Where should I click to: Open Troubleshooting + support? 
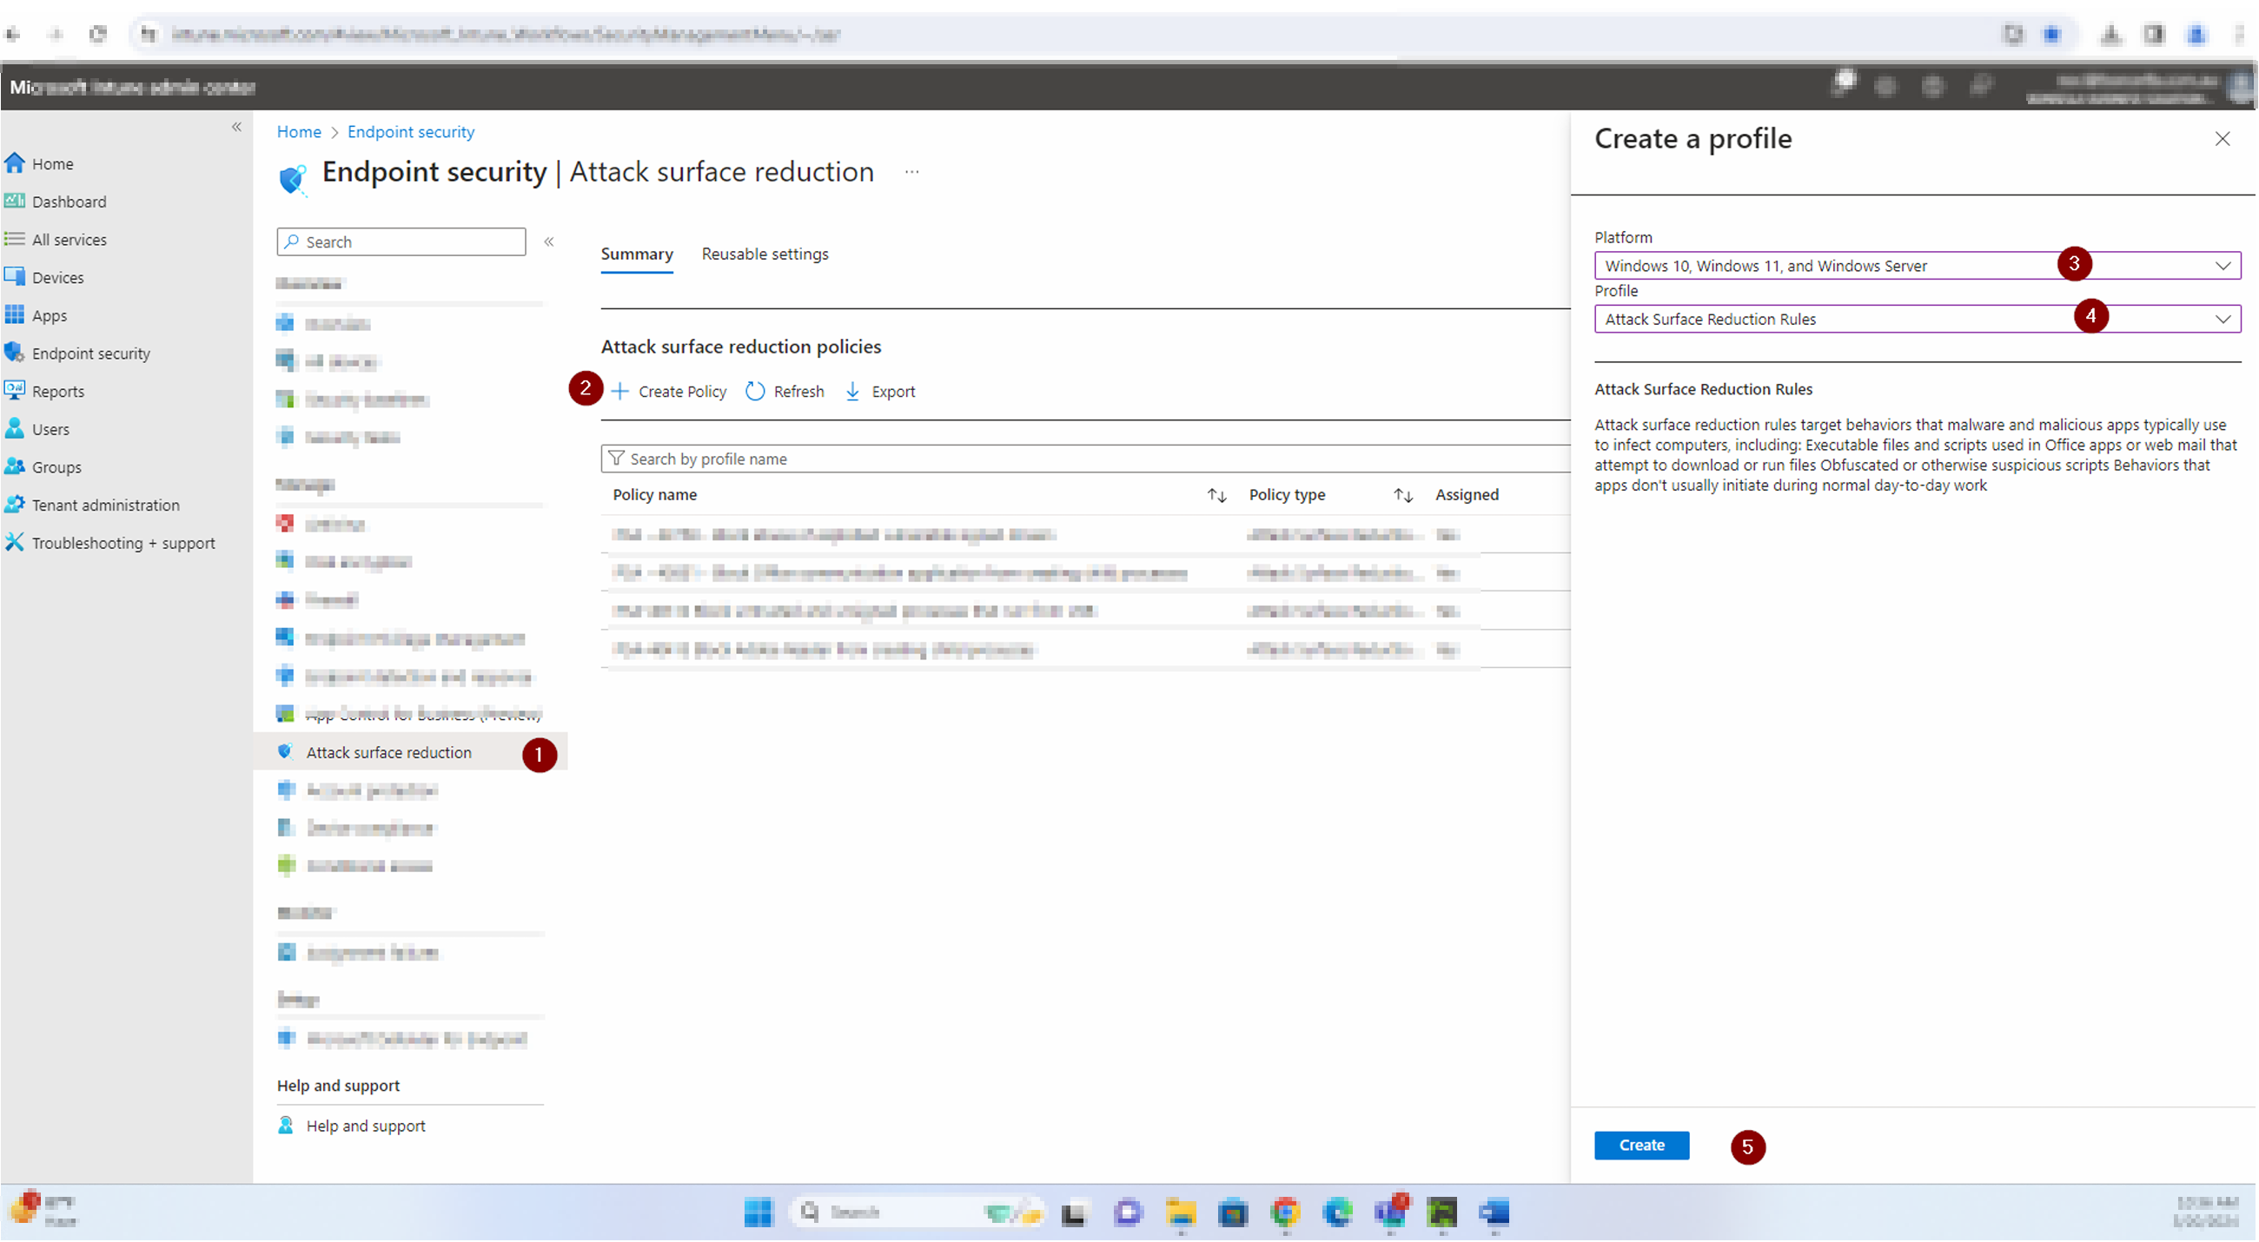tap(110, 544)
